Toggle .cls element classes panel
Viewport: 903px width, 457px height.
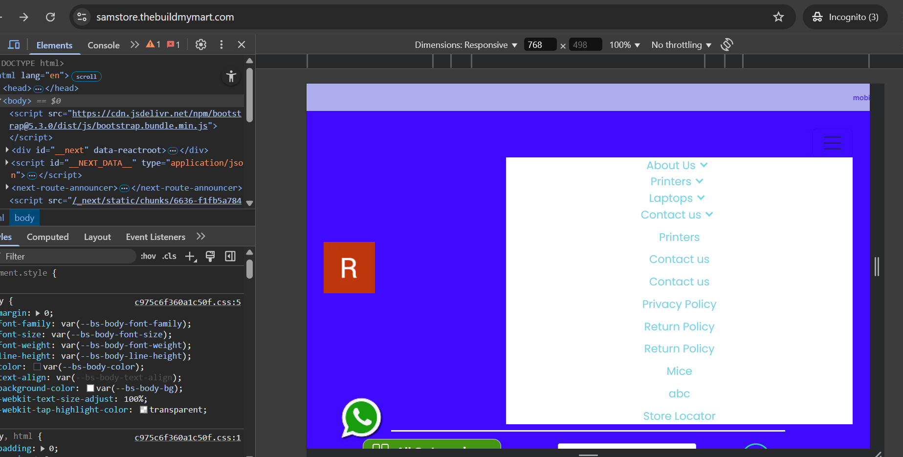(x=170, y=256)
